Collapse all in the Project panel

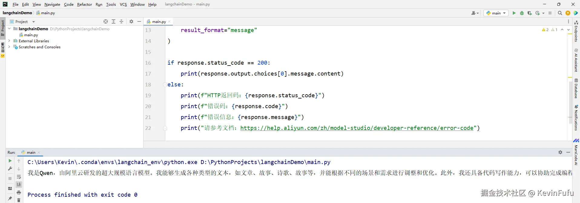click(x=121, y=21)
